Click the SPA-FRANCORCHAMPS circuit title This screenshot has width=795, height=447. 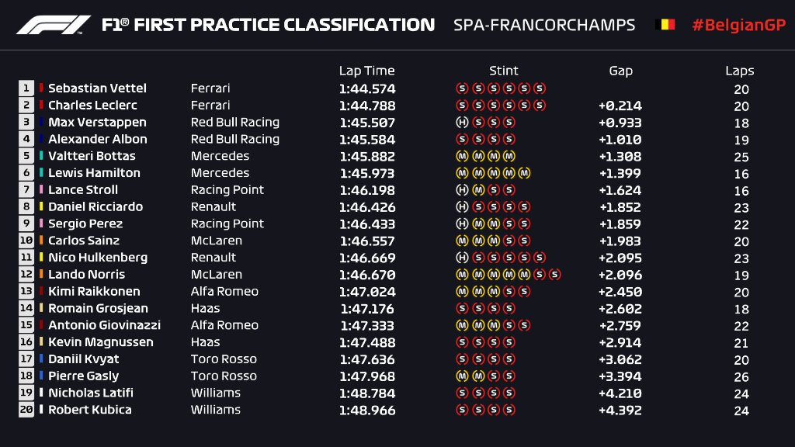(x=544, y=25)
